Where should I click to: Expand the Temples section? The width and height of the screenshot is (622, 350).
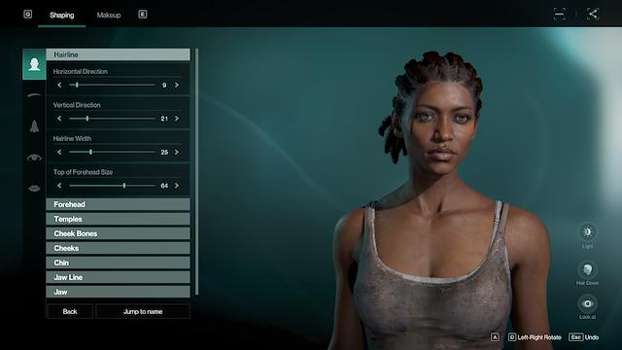tap(119, 219)
